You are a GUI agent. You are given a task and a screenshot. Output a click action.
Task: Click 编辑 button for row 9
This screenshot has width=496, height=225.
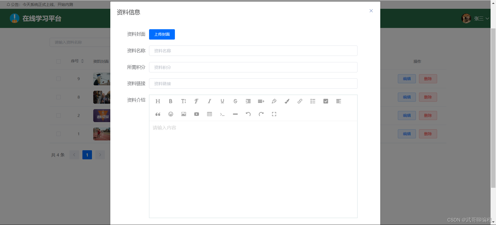pos(407,79)
